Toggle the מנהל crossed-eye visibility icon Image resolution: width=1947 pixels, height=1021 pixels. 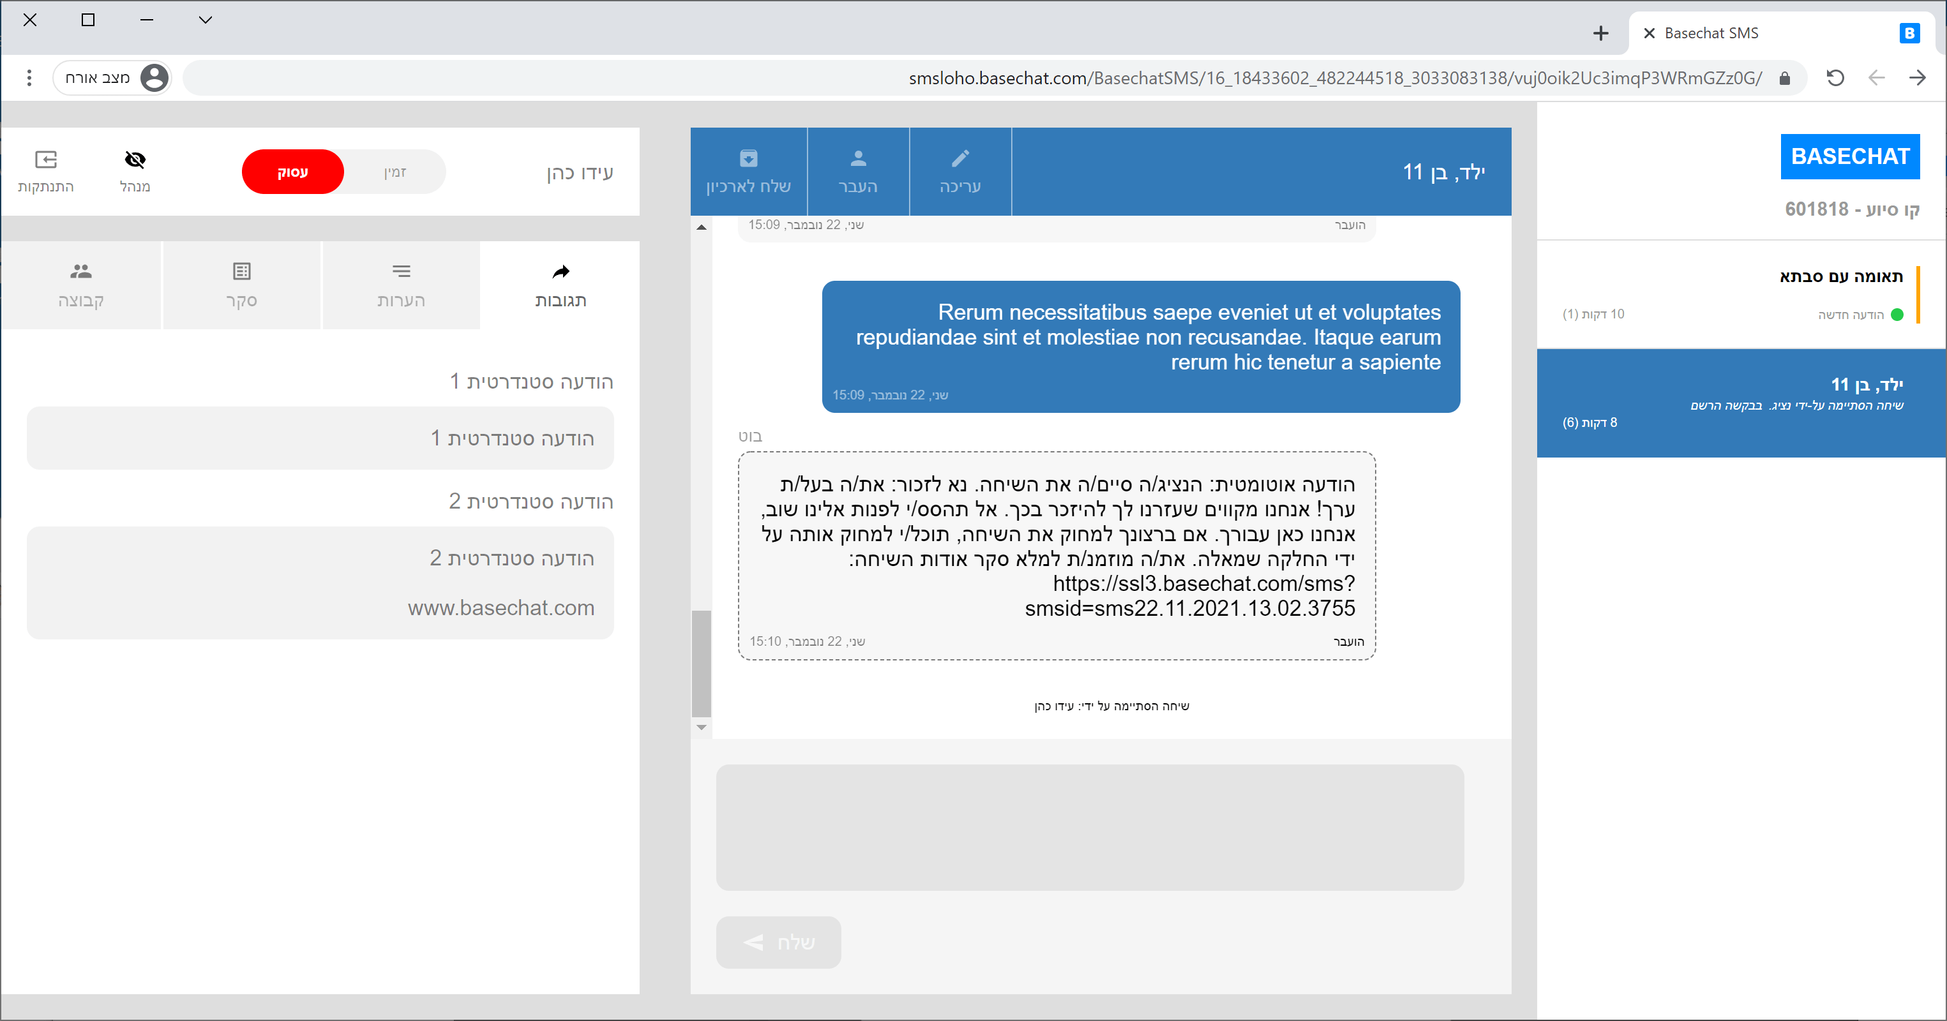(x=135, y=160)
